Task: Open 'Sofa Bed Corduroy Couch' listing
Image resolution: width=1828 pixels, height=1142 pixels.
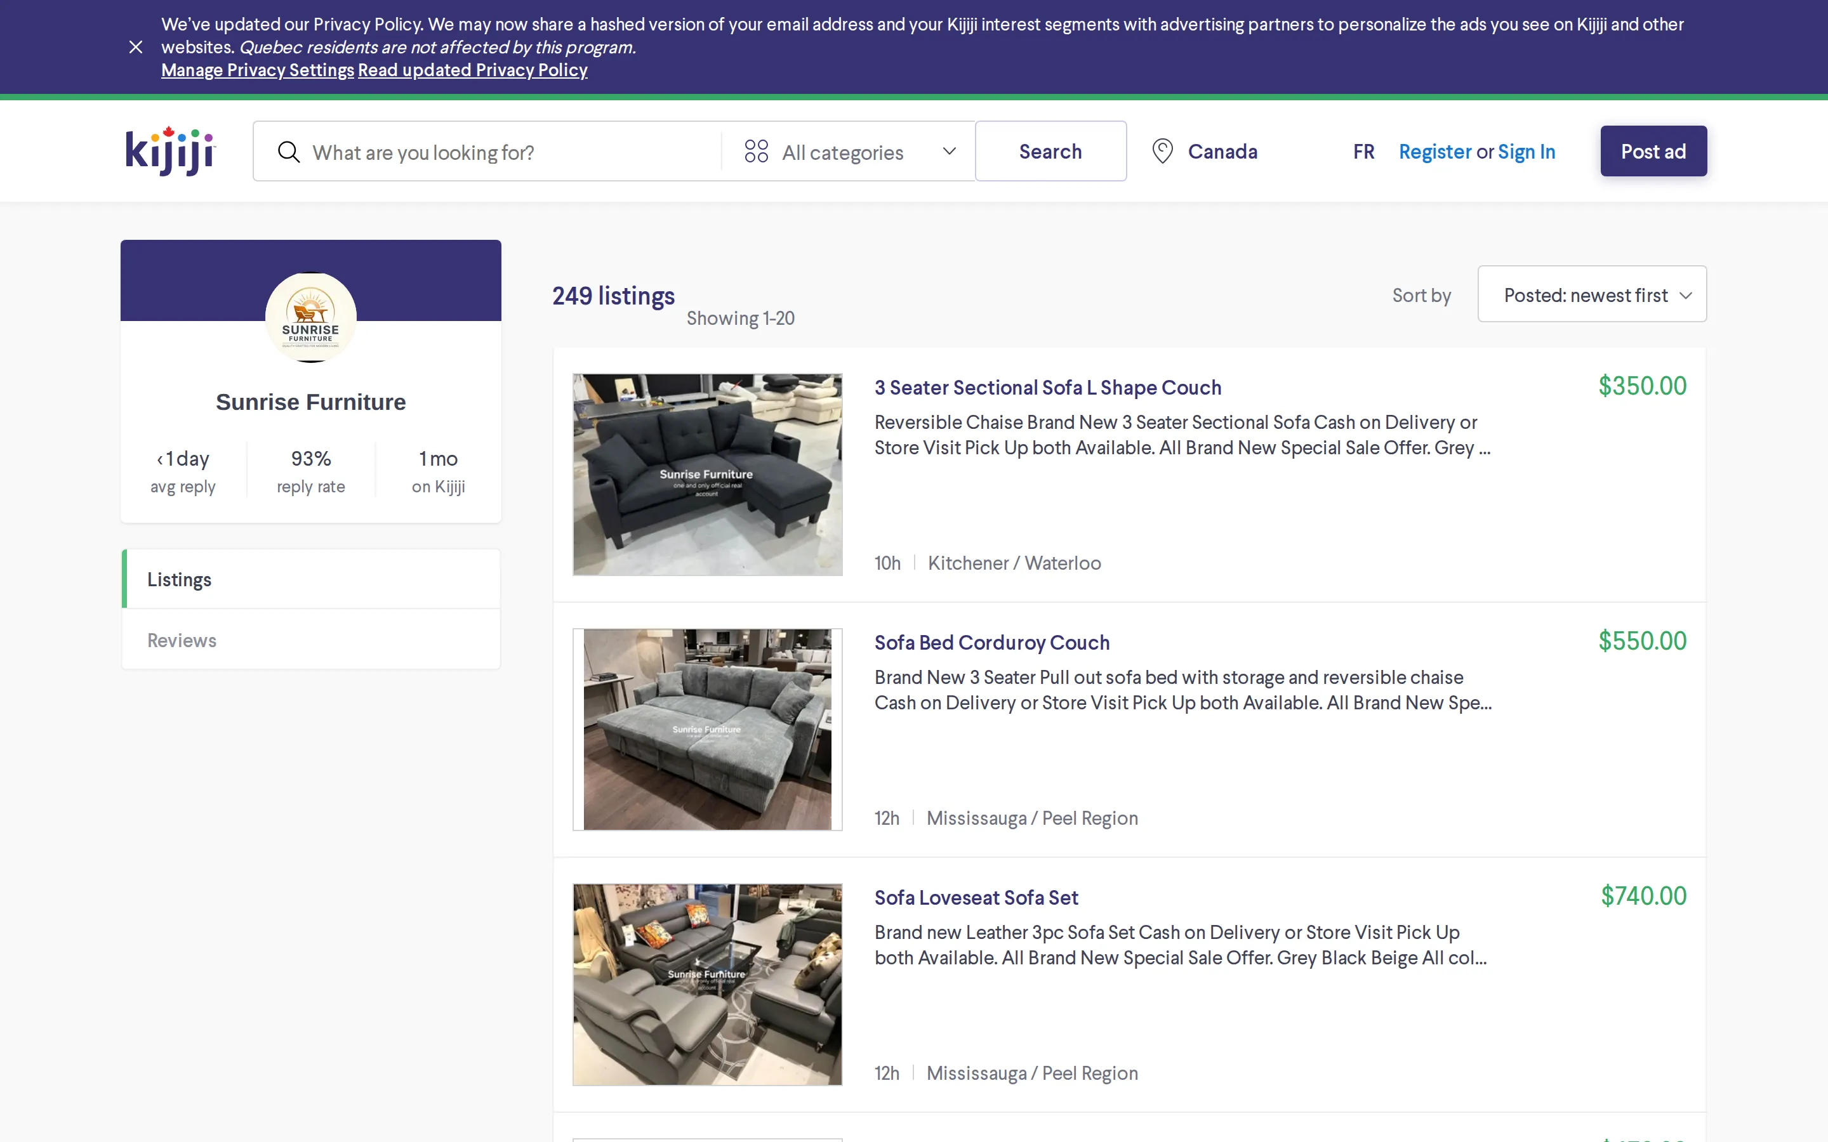Action: (992, 643)
